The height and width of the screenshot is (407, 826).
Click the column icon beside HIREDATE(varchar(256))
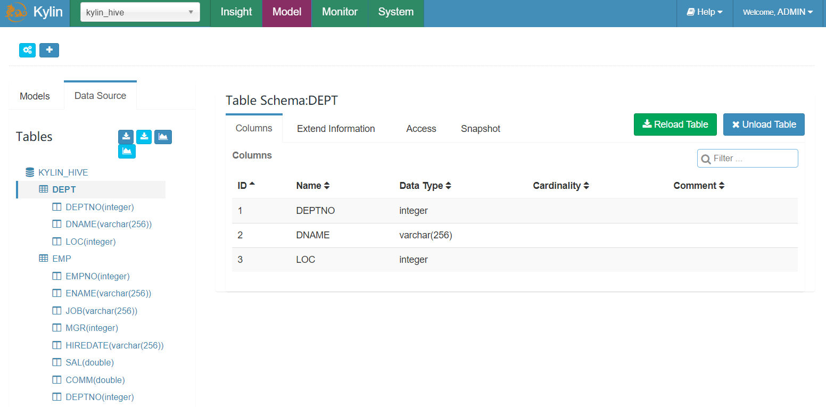tap(57, 345)
